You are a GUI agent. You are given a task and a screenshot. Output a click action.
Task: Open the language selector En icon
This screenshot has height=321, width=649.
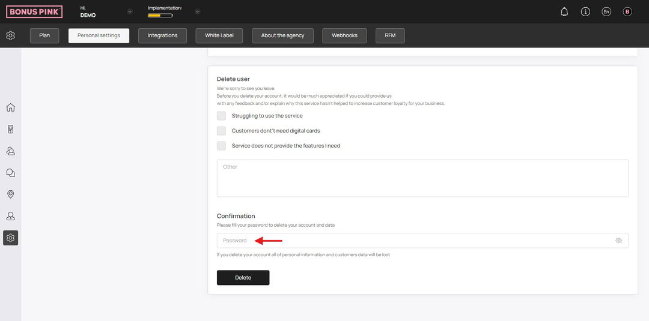[x=606, y=12]
